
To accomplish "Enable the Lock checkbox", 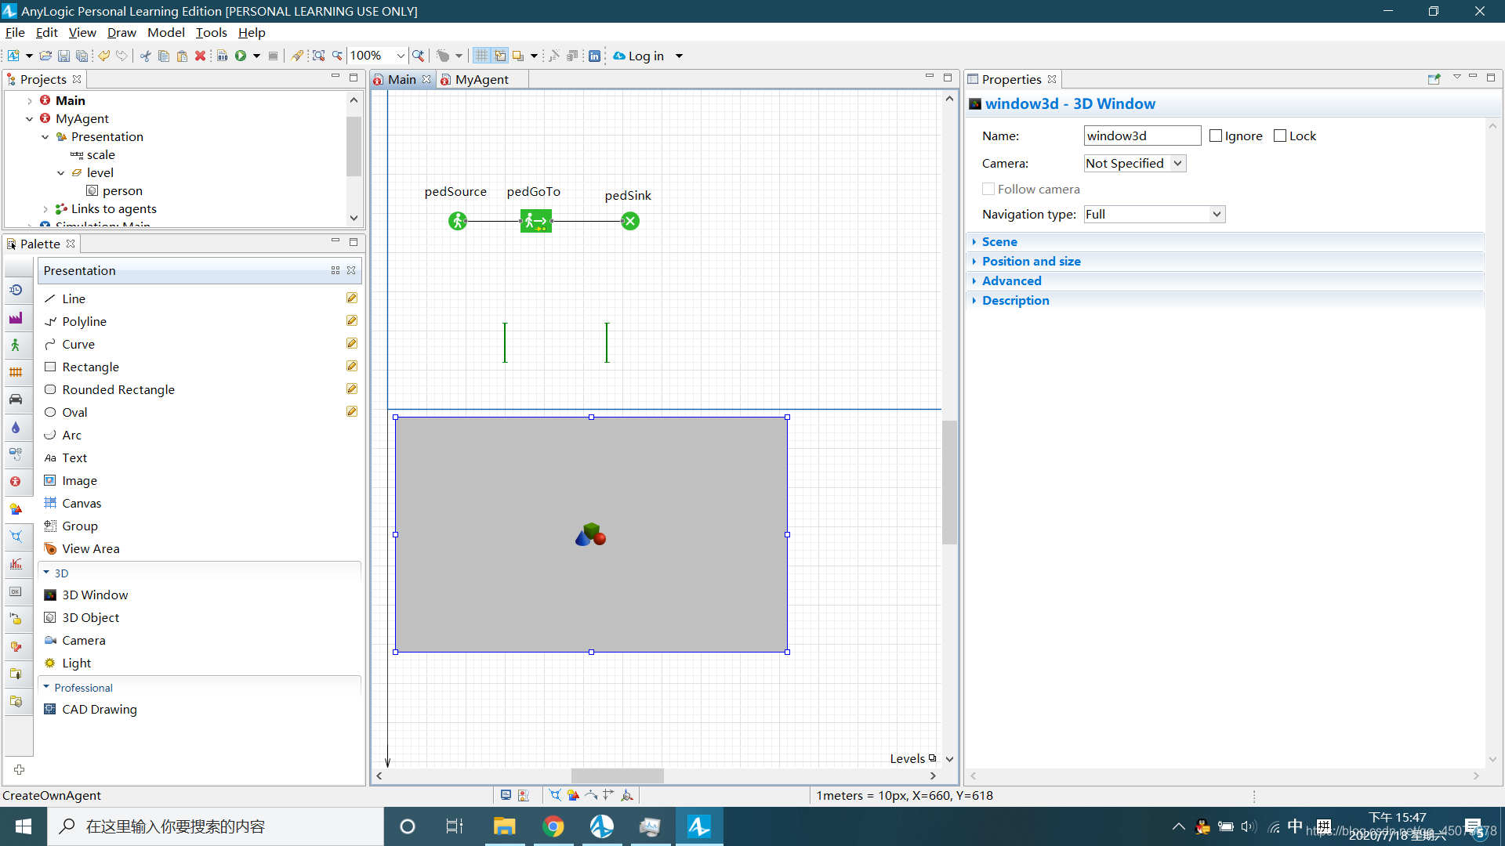I will (x=1280, y=136).
